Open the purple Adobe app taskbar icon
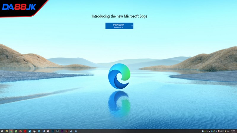The width and height of the screenshot is (237, 133). [x=62, y=131]
